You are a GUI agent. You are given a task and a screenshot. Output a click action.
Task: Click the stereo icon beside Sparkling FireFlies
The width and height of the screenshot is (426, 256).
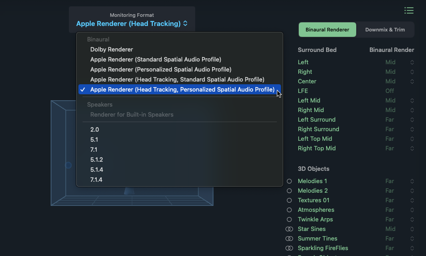289,248
